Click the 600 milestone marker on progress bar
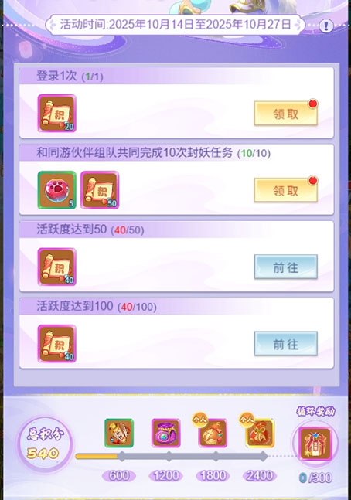This screenshot has width=351, height=500. click(x=121, y=456)
